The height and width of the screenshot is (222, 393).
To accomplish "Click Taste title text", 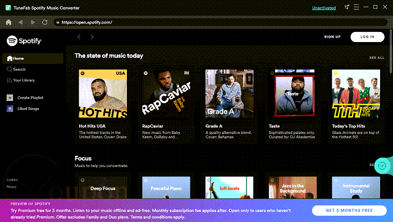I will 274,126.
